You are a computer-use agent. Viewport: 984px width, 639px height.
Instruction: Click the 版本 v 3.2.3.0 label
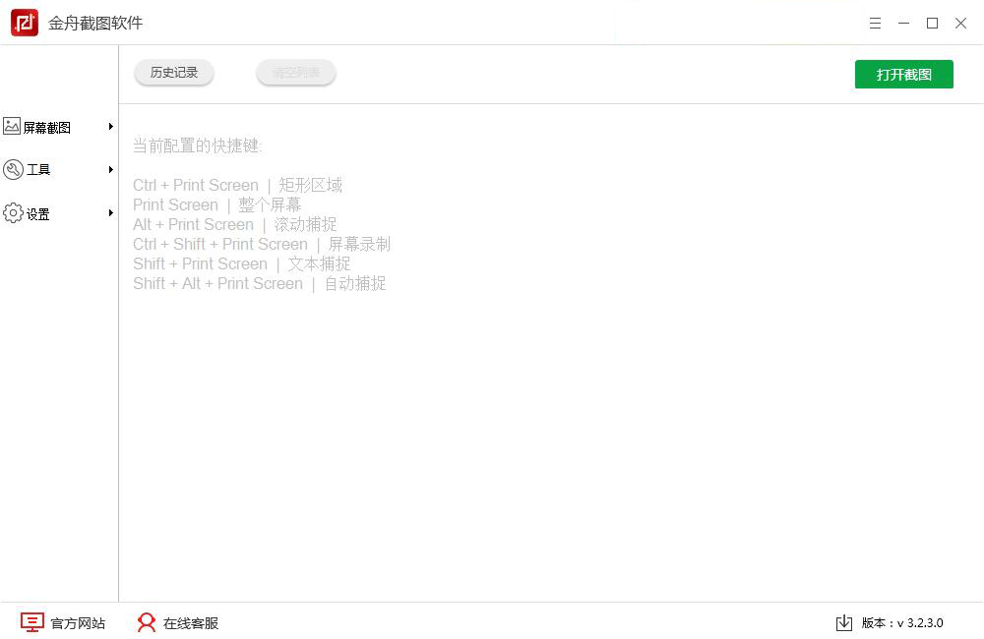[x=902, y=622]
